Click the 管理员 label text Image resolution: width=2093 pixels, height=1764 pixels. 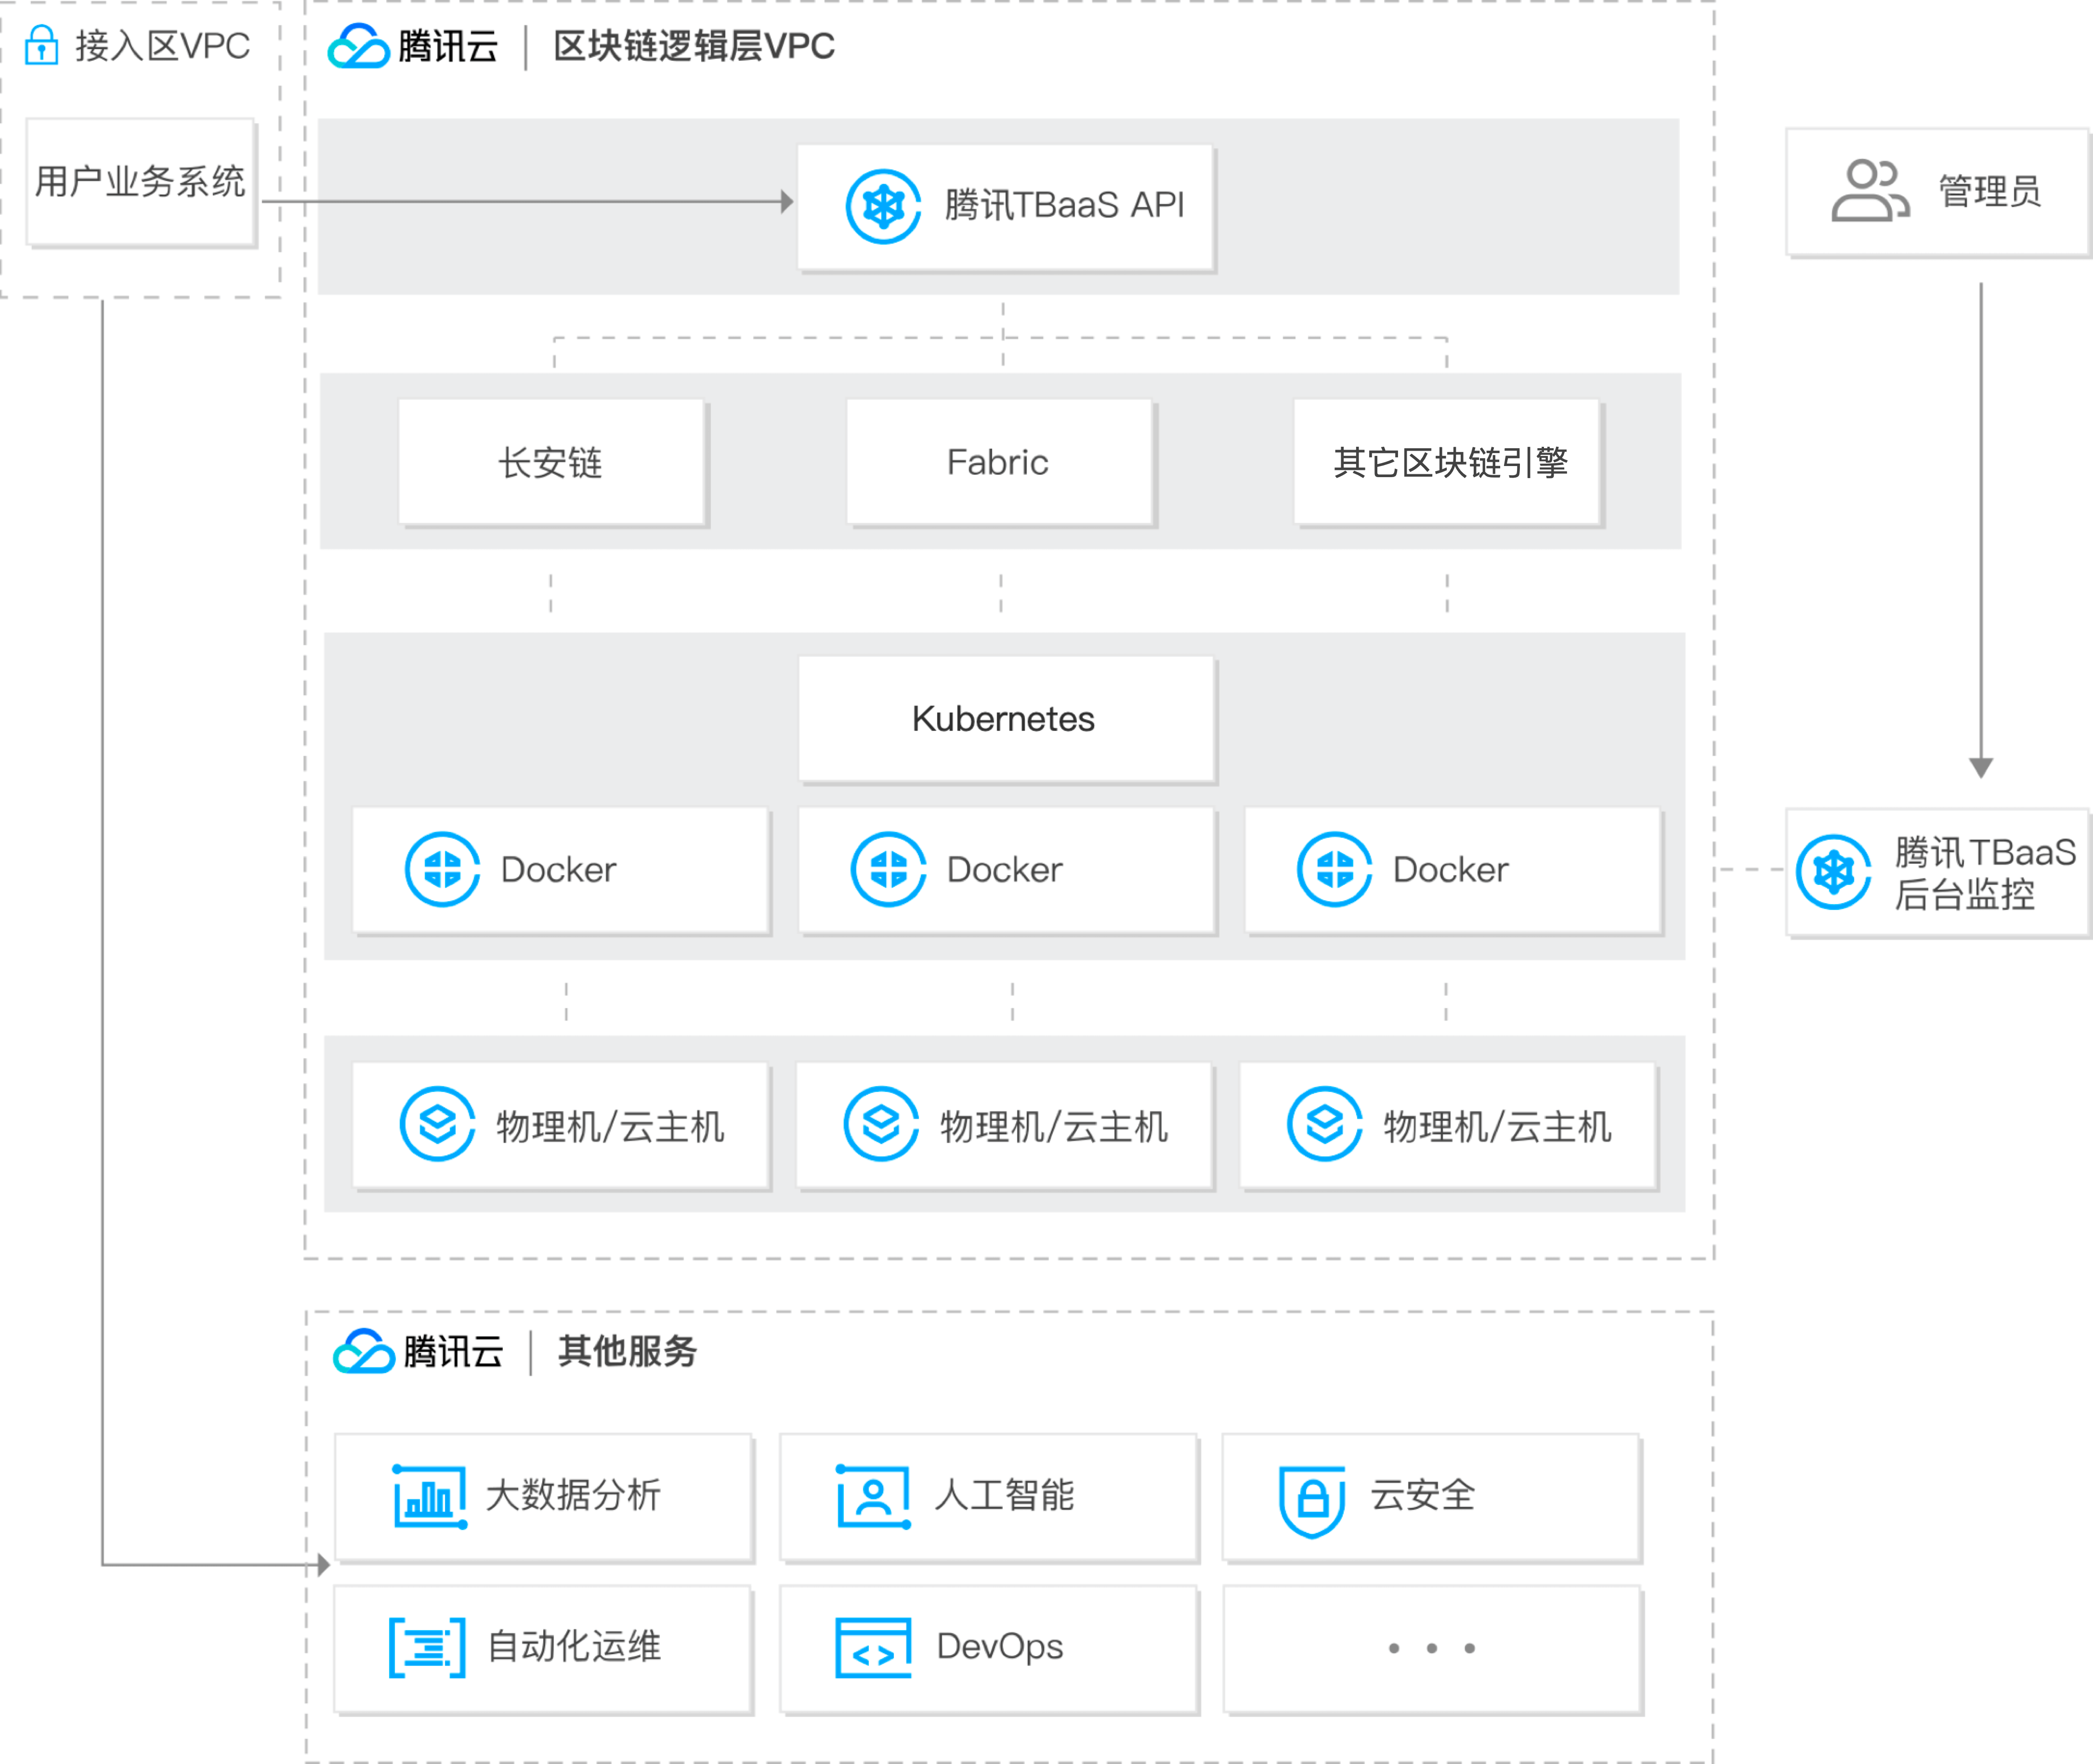coord(1990,191)
